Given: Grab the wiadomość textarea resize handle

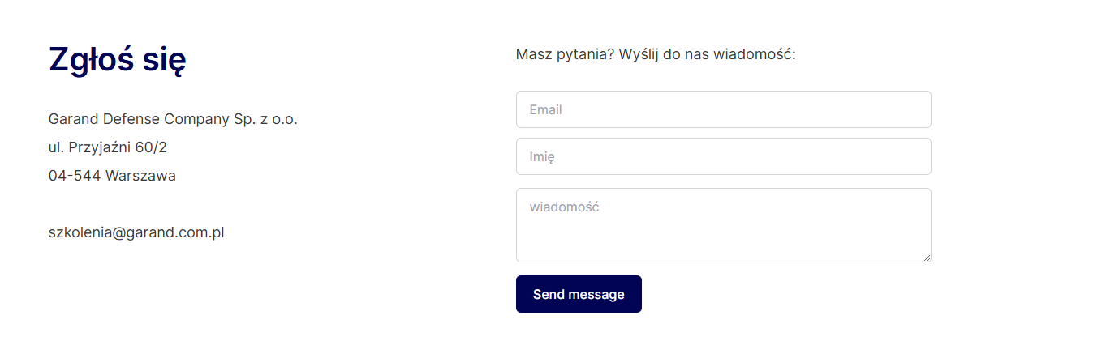Looking at the screenshot, I should pos(926,257).
